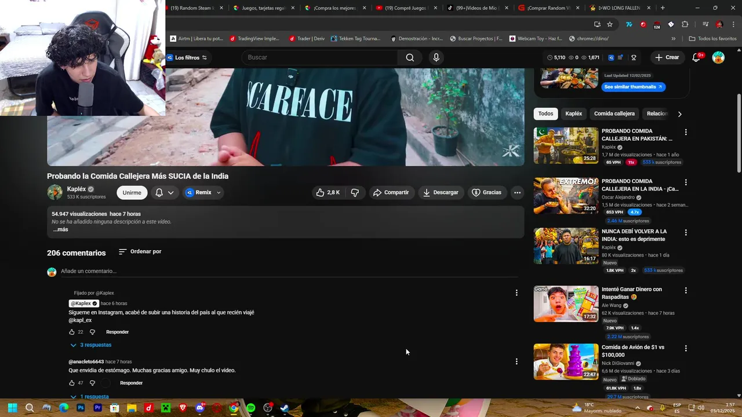
Task: Focus the Añade un comentario field
Action: click(290, 271)
